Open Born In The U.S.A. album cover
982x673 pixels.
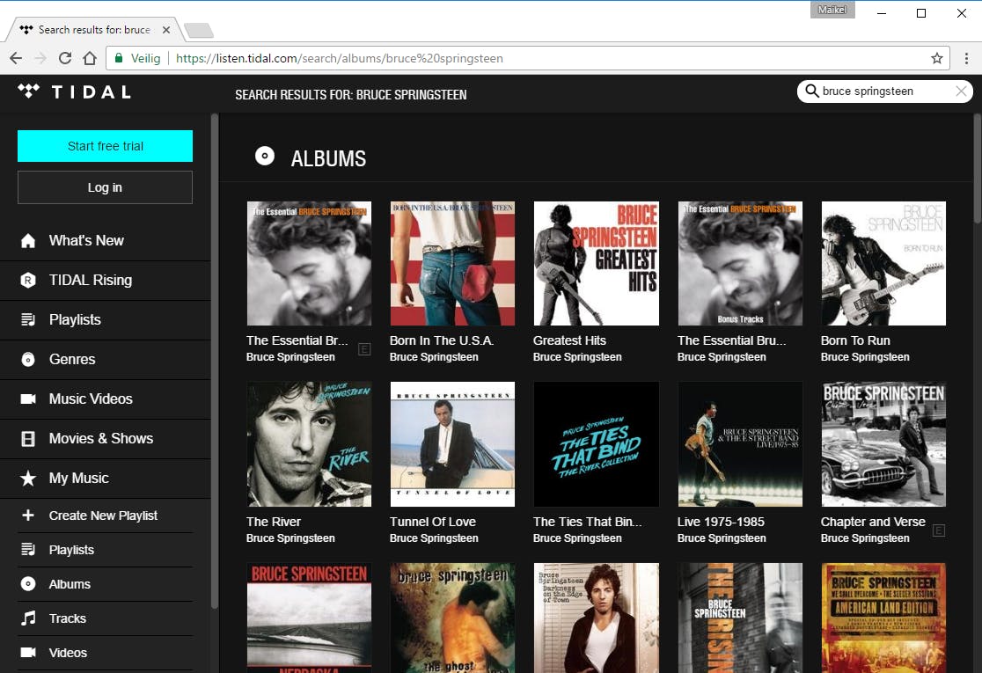(453, 263)
